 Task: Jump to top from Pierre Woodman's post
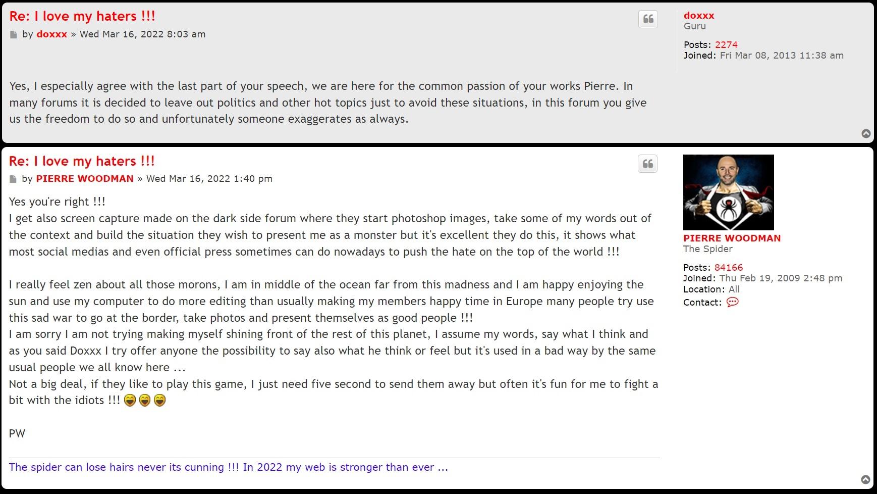(x=865, y=479)
